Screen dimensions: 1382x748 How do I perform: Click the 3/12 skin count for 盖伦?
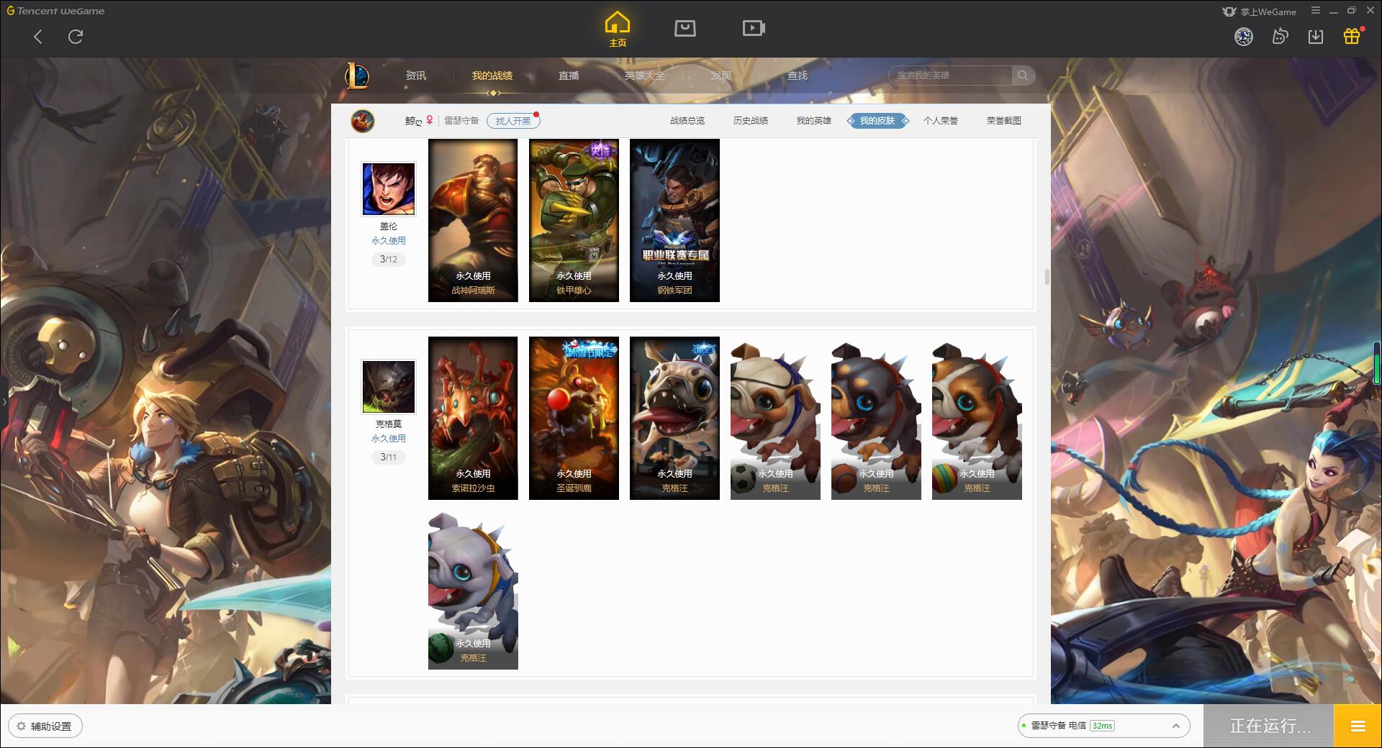(389, 260)
